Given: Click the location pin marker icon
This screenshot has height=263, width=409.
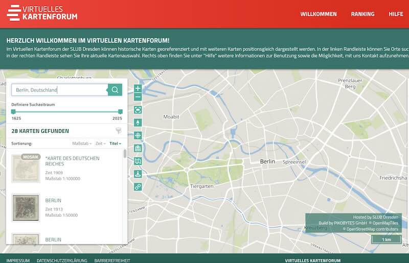Looking at the screenshot, I should (x=138, y=174).
